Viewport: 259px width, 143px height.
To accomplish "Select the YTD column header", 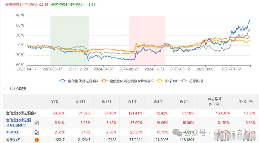I will click(x=55, y=102).
